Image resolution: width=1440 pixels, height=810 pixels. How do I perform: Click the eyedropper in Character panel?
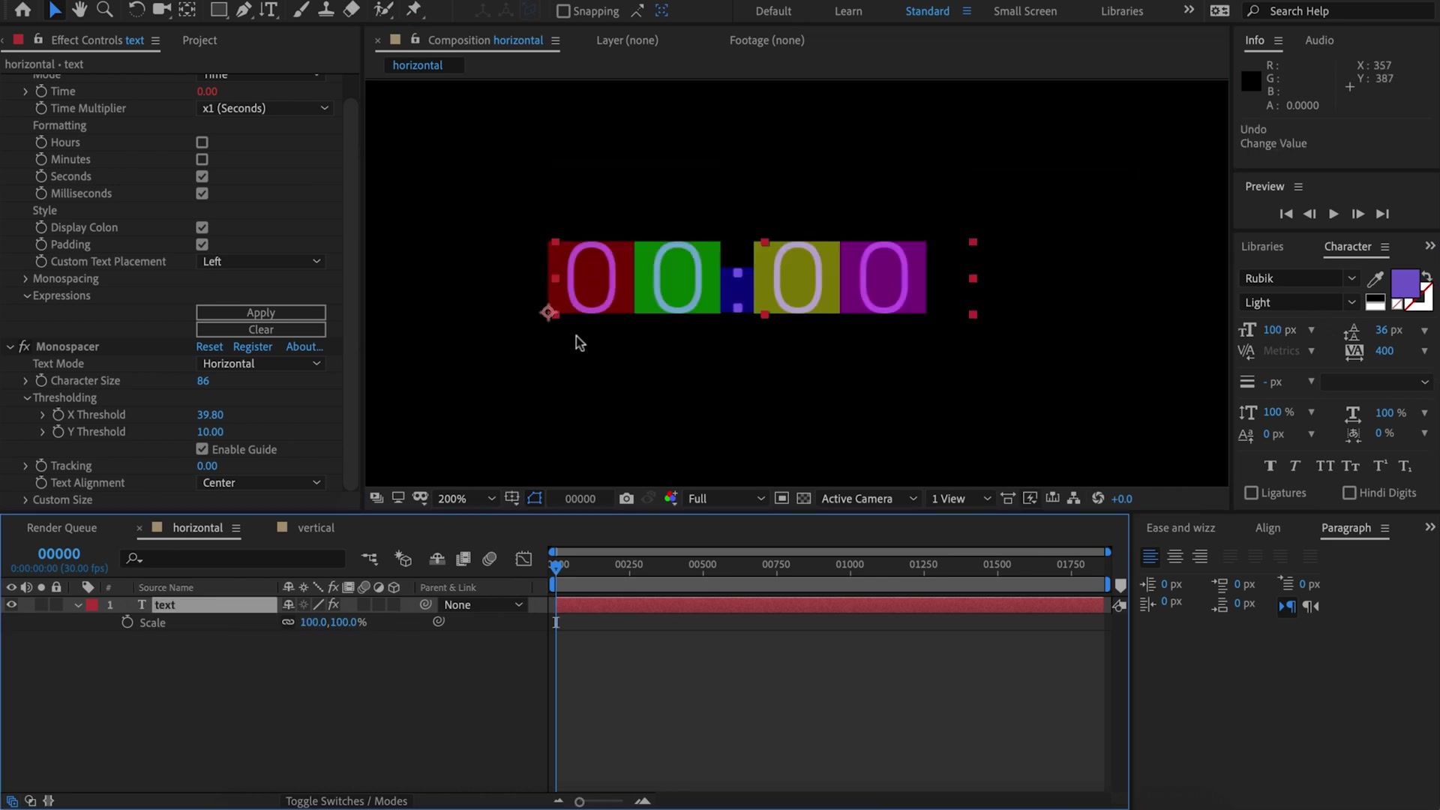point(1375,279)
